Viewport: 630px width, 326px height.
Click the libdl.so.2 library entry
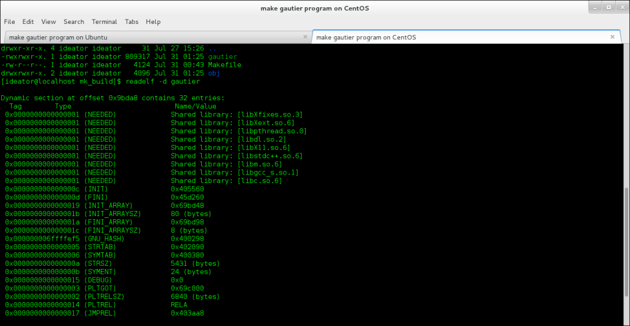coord(261,139)
